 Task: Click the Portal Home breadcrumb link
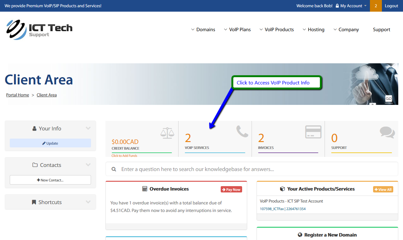[x=18, y=95]
